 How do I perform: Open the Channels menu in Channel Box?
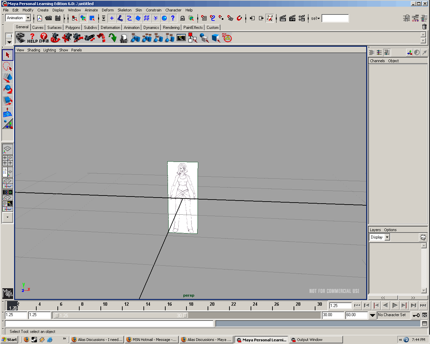[x=377, y=61]
